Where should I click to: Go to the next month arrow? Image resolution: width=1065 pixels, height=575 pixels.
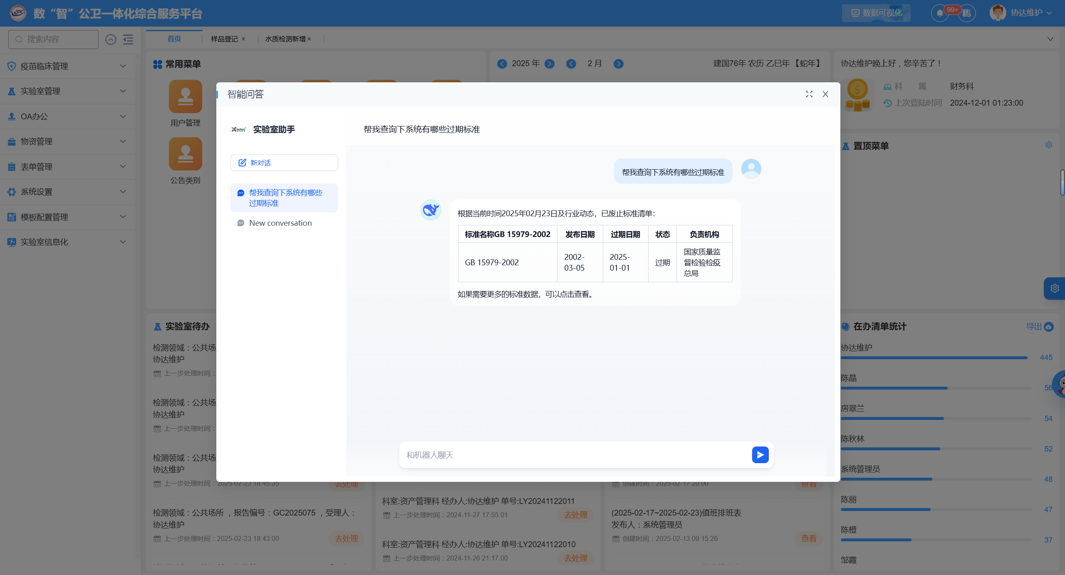click(x=618, y=64)
